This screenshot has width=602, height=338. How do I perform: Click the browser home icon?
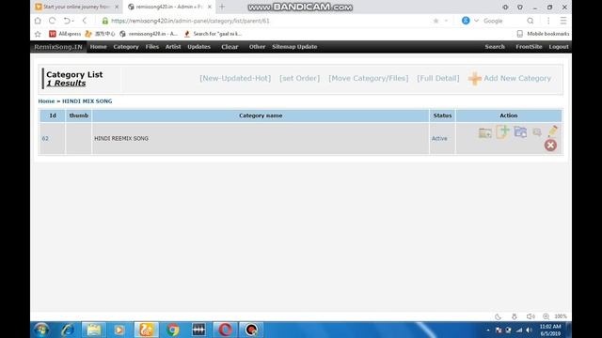click(x=38, y=21)
